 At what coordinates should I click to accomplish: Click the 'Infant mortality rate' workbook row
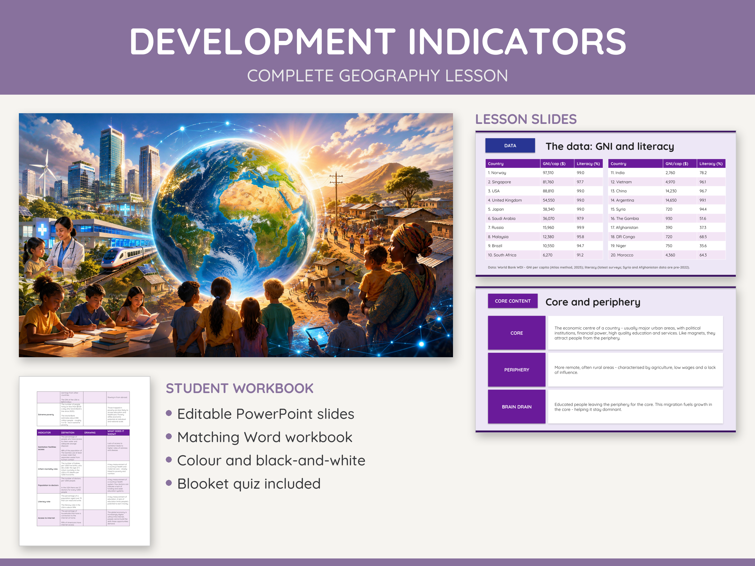[83, 469]
